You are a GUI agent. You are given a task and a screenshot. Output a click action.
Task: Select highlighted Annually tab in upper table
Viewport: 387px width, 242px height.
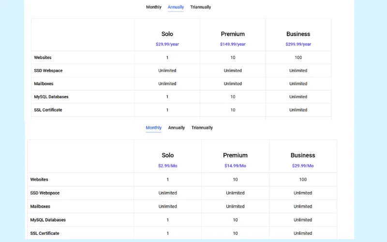tap(176, 7)
